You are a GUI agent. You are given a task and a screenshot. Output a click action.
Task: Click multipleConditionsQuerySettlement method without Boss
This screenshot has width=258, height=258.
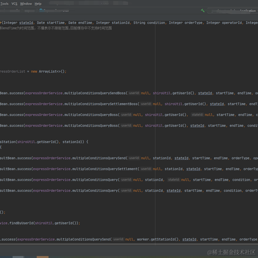click(x=105, y=169)
